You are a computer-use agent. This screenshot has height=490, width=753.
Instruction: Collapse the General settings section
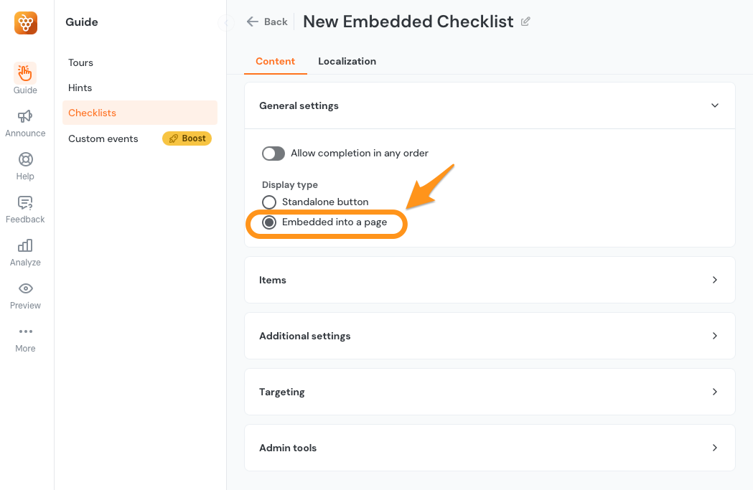(715, 105)
